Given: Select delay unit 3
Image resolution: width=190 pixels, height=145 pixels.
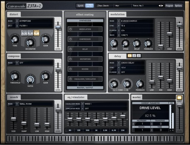Looking at the screenshot, I should coord(139,56).
